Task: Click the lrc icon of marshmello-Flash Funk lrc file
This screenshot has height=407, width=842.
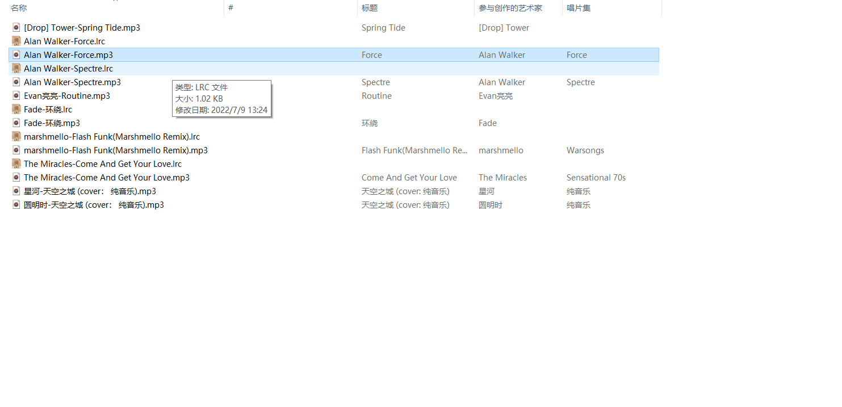Action: (16, 136)
